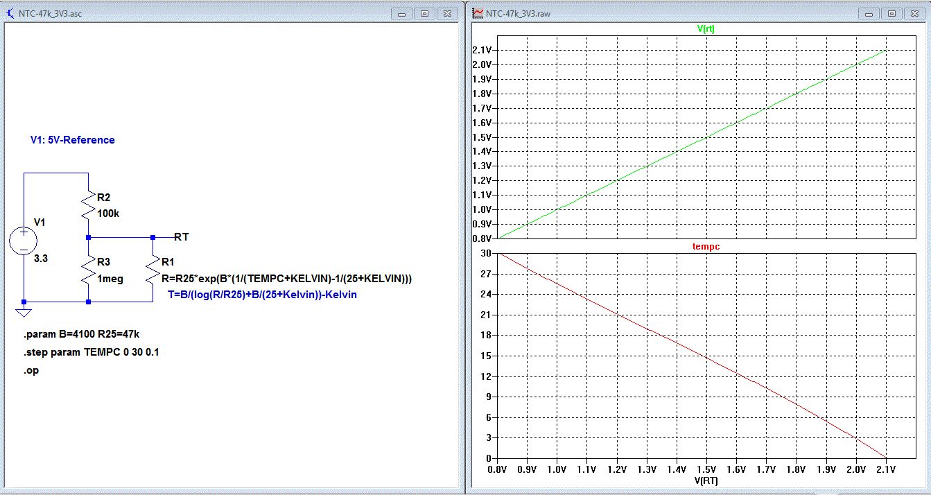Select the R3 resistor symbol
This screenshot has width=931, height=495.
(x=88, y=270)
